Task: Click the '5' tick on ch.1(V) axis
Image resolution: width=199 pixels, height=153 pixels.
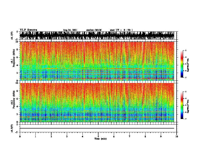Action: (x=18, y=32)
